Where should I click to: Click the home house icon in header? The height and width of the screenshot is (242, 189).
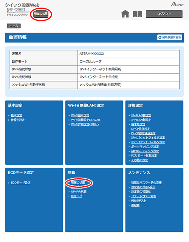coord(125,14)
